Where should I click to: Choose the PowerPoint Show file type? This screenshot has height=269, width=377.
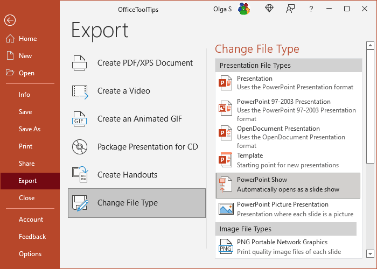288,186
